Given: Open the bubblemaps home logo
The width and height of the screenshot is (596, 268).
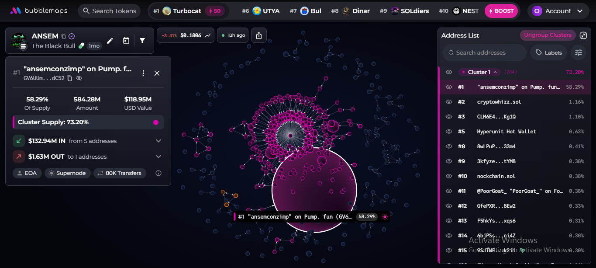Looking at the screenshot, I should 39,11.
